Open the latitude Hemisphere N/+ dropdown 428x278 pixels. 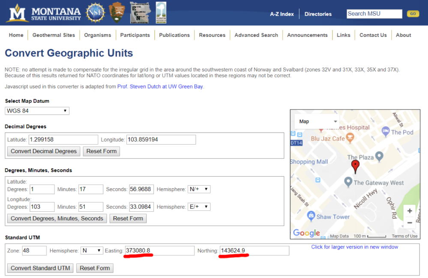pos(199,189)
